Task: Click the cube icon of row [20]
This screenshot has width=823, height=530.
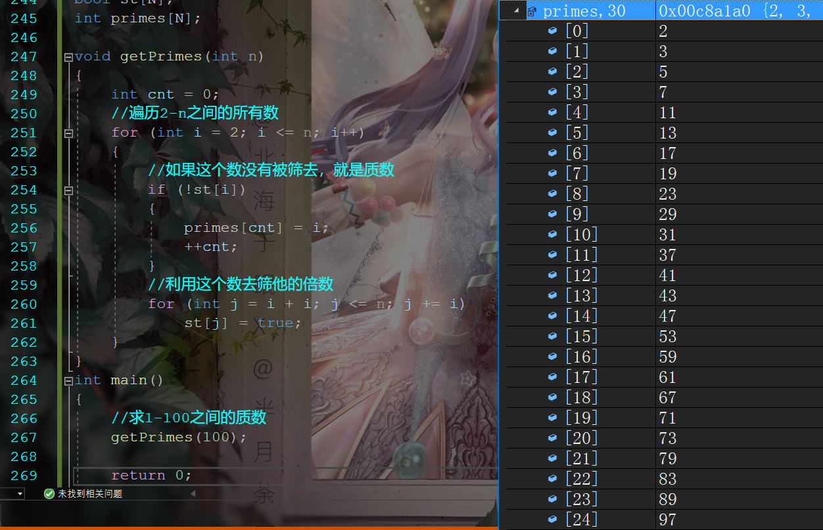Action: [x=553, y=438]
